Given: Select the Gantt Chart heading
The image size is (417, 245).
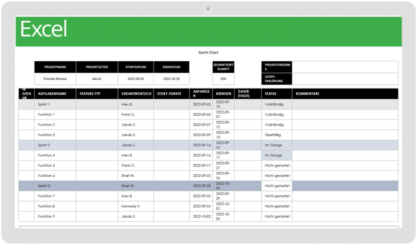Looking at the screenshot, I should (x=208, y=52).
